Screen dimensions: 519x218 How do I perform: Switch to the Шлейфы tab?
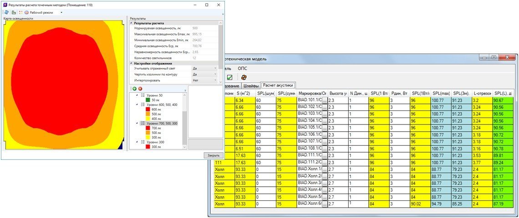tap(251, 85)
